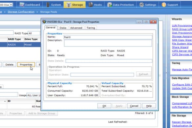Screen dimensions: 192x128
Task: Click the lower Properties button for LUNs
Action: coord(16,113)
